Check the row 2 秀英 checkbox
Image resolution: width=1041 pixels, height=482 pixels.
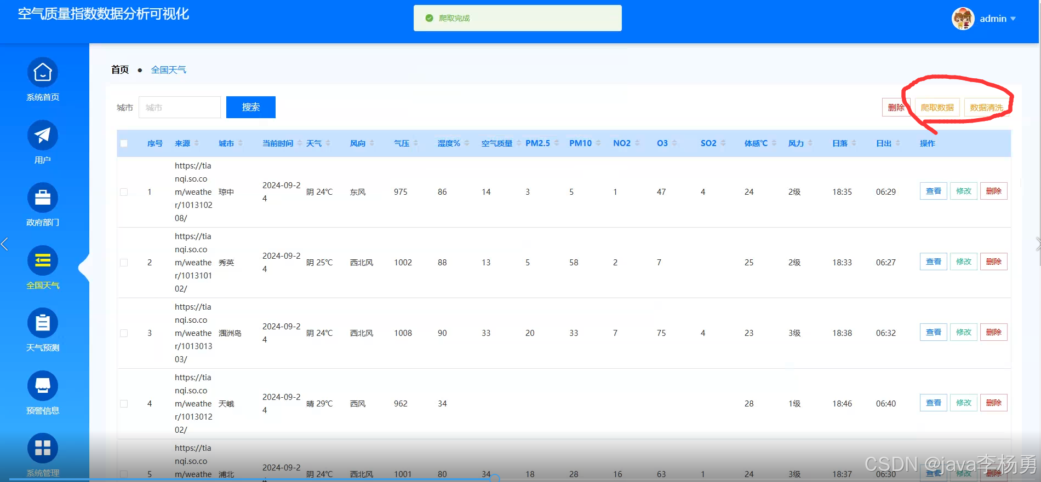click(x=124, y=263)
